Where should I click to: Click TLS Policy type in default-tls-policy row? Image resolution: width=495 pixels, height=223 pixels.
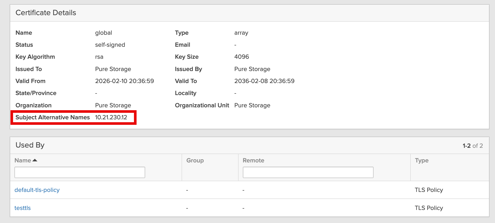point(429,190)
